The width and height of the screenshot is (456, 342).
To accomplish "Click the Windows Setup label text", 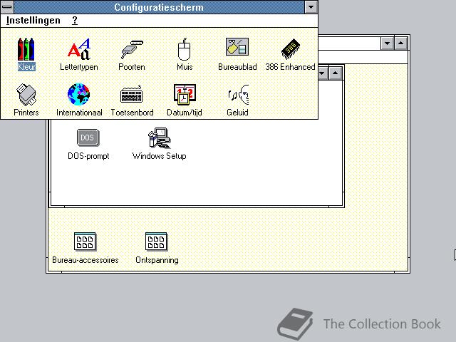I will click(159, 156).
